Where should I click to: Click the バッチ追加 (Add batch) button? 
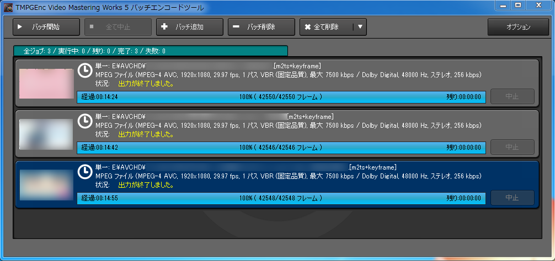click(x=190, y=27)
